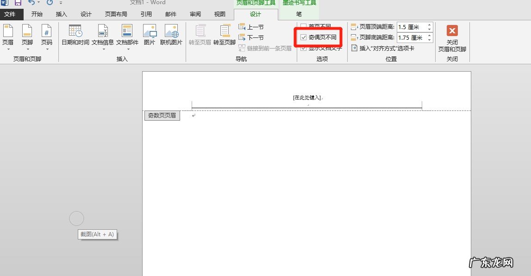Click 转至页脚 (Go to Footer) icon

coord(225,35)
